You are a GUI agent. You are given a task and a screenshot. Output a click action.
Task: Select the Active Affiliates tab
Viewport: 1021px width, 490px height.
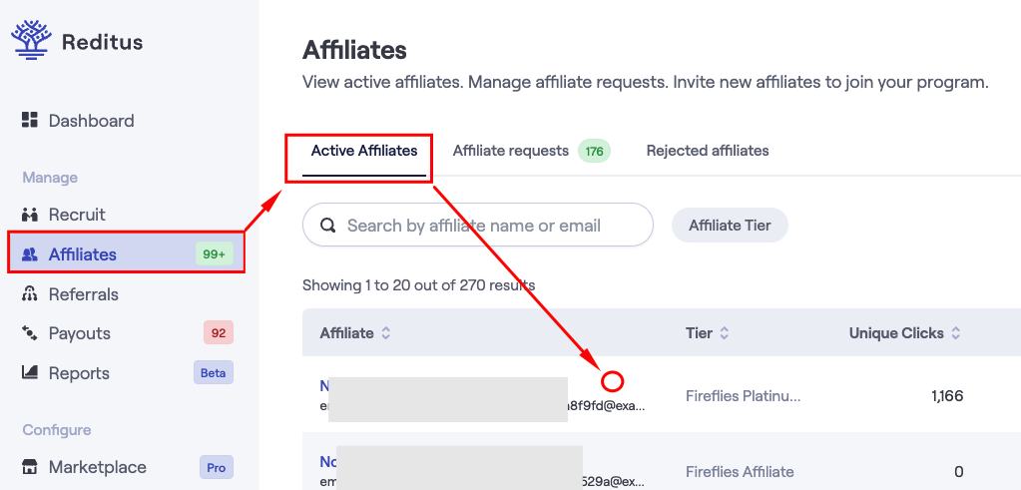[364, 151]
